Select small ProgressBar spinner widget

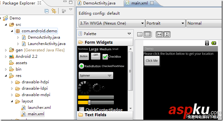103,88
